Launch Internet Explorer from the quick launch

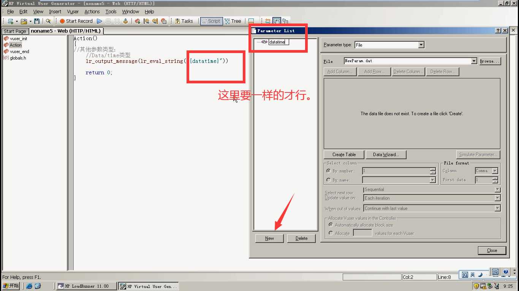tap(29, 286)
